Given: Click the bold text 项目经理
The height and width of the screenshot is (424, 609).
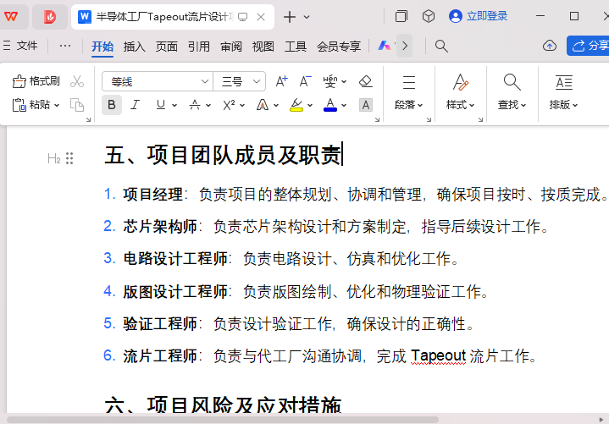Looking at the screenshot, I should tap(152, 195).
